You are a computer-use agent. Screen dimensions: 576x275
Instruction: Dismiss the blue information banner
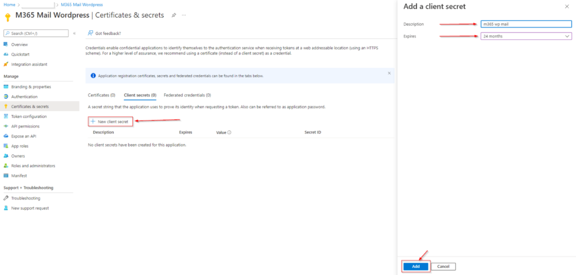(389, 73)
